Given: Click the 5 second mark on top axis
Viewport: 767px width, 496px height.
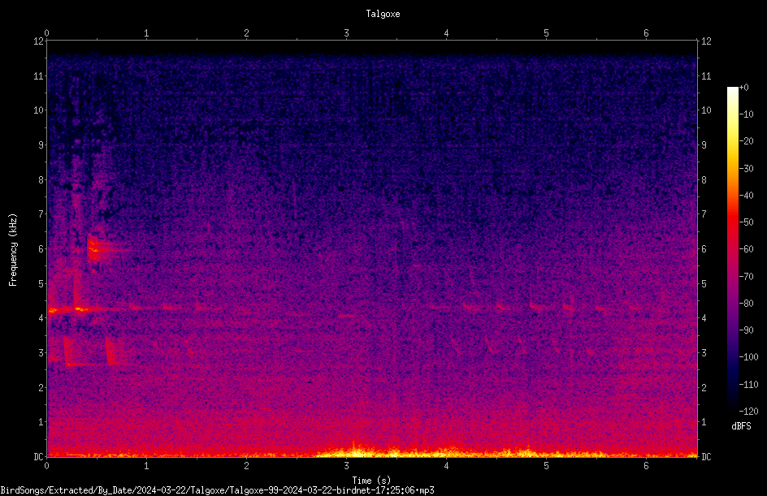Looking at the screenshot, I should point(546,33).
